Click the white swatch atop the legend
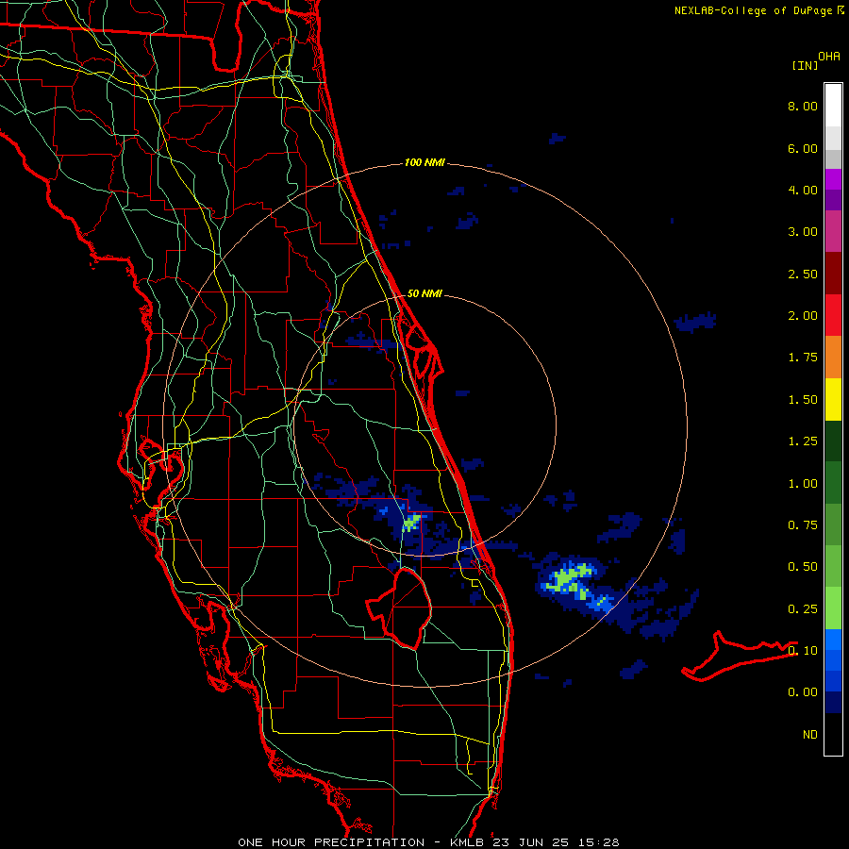 tap(833, 105)
